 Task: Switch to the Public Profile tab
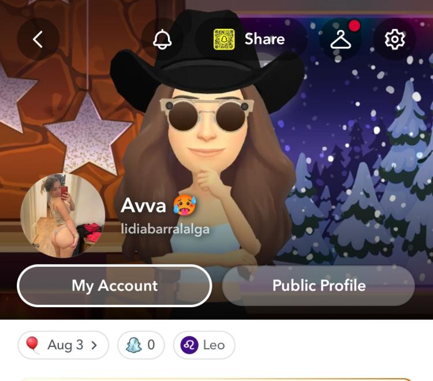(318, 286)
